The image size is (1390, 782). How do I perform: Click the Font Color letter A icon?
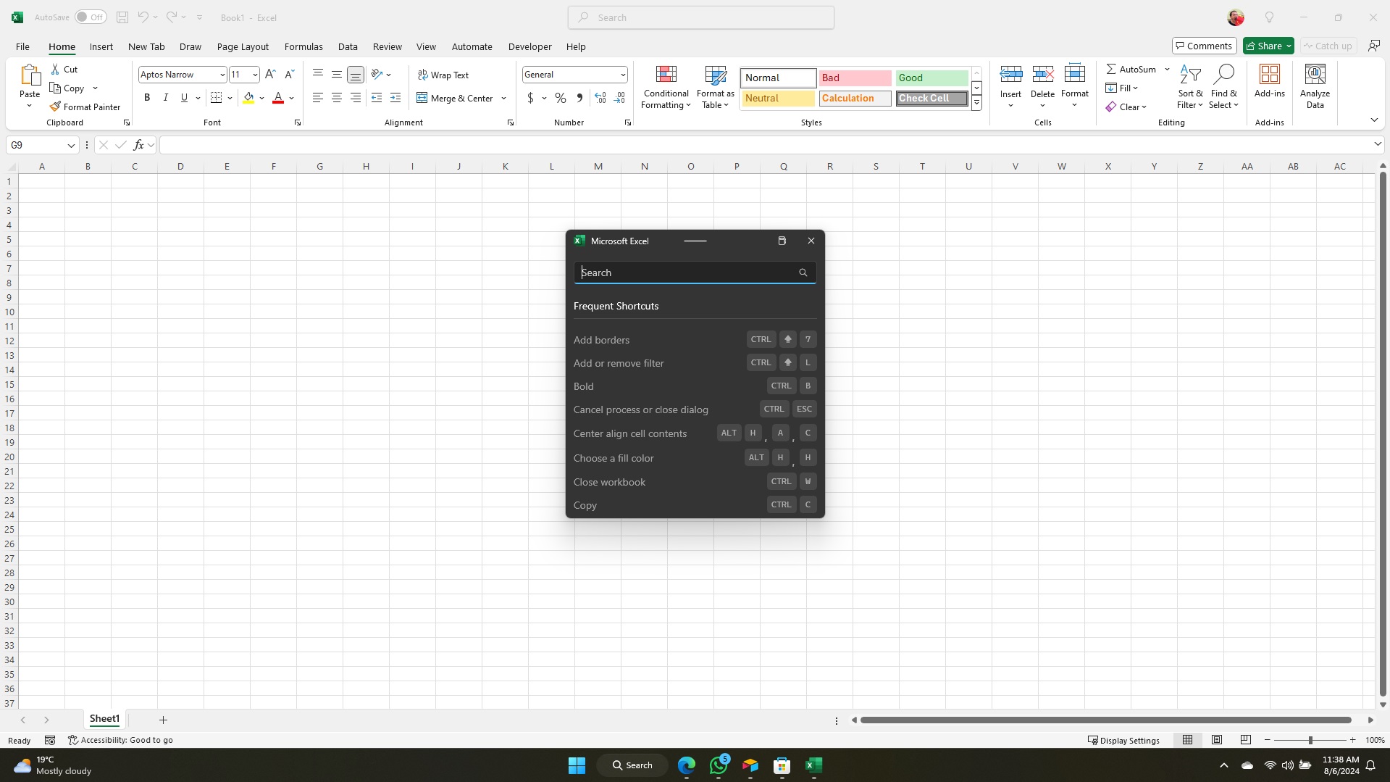tap(278, 98)
